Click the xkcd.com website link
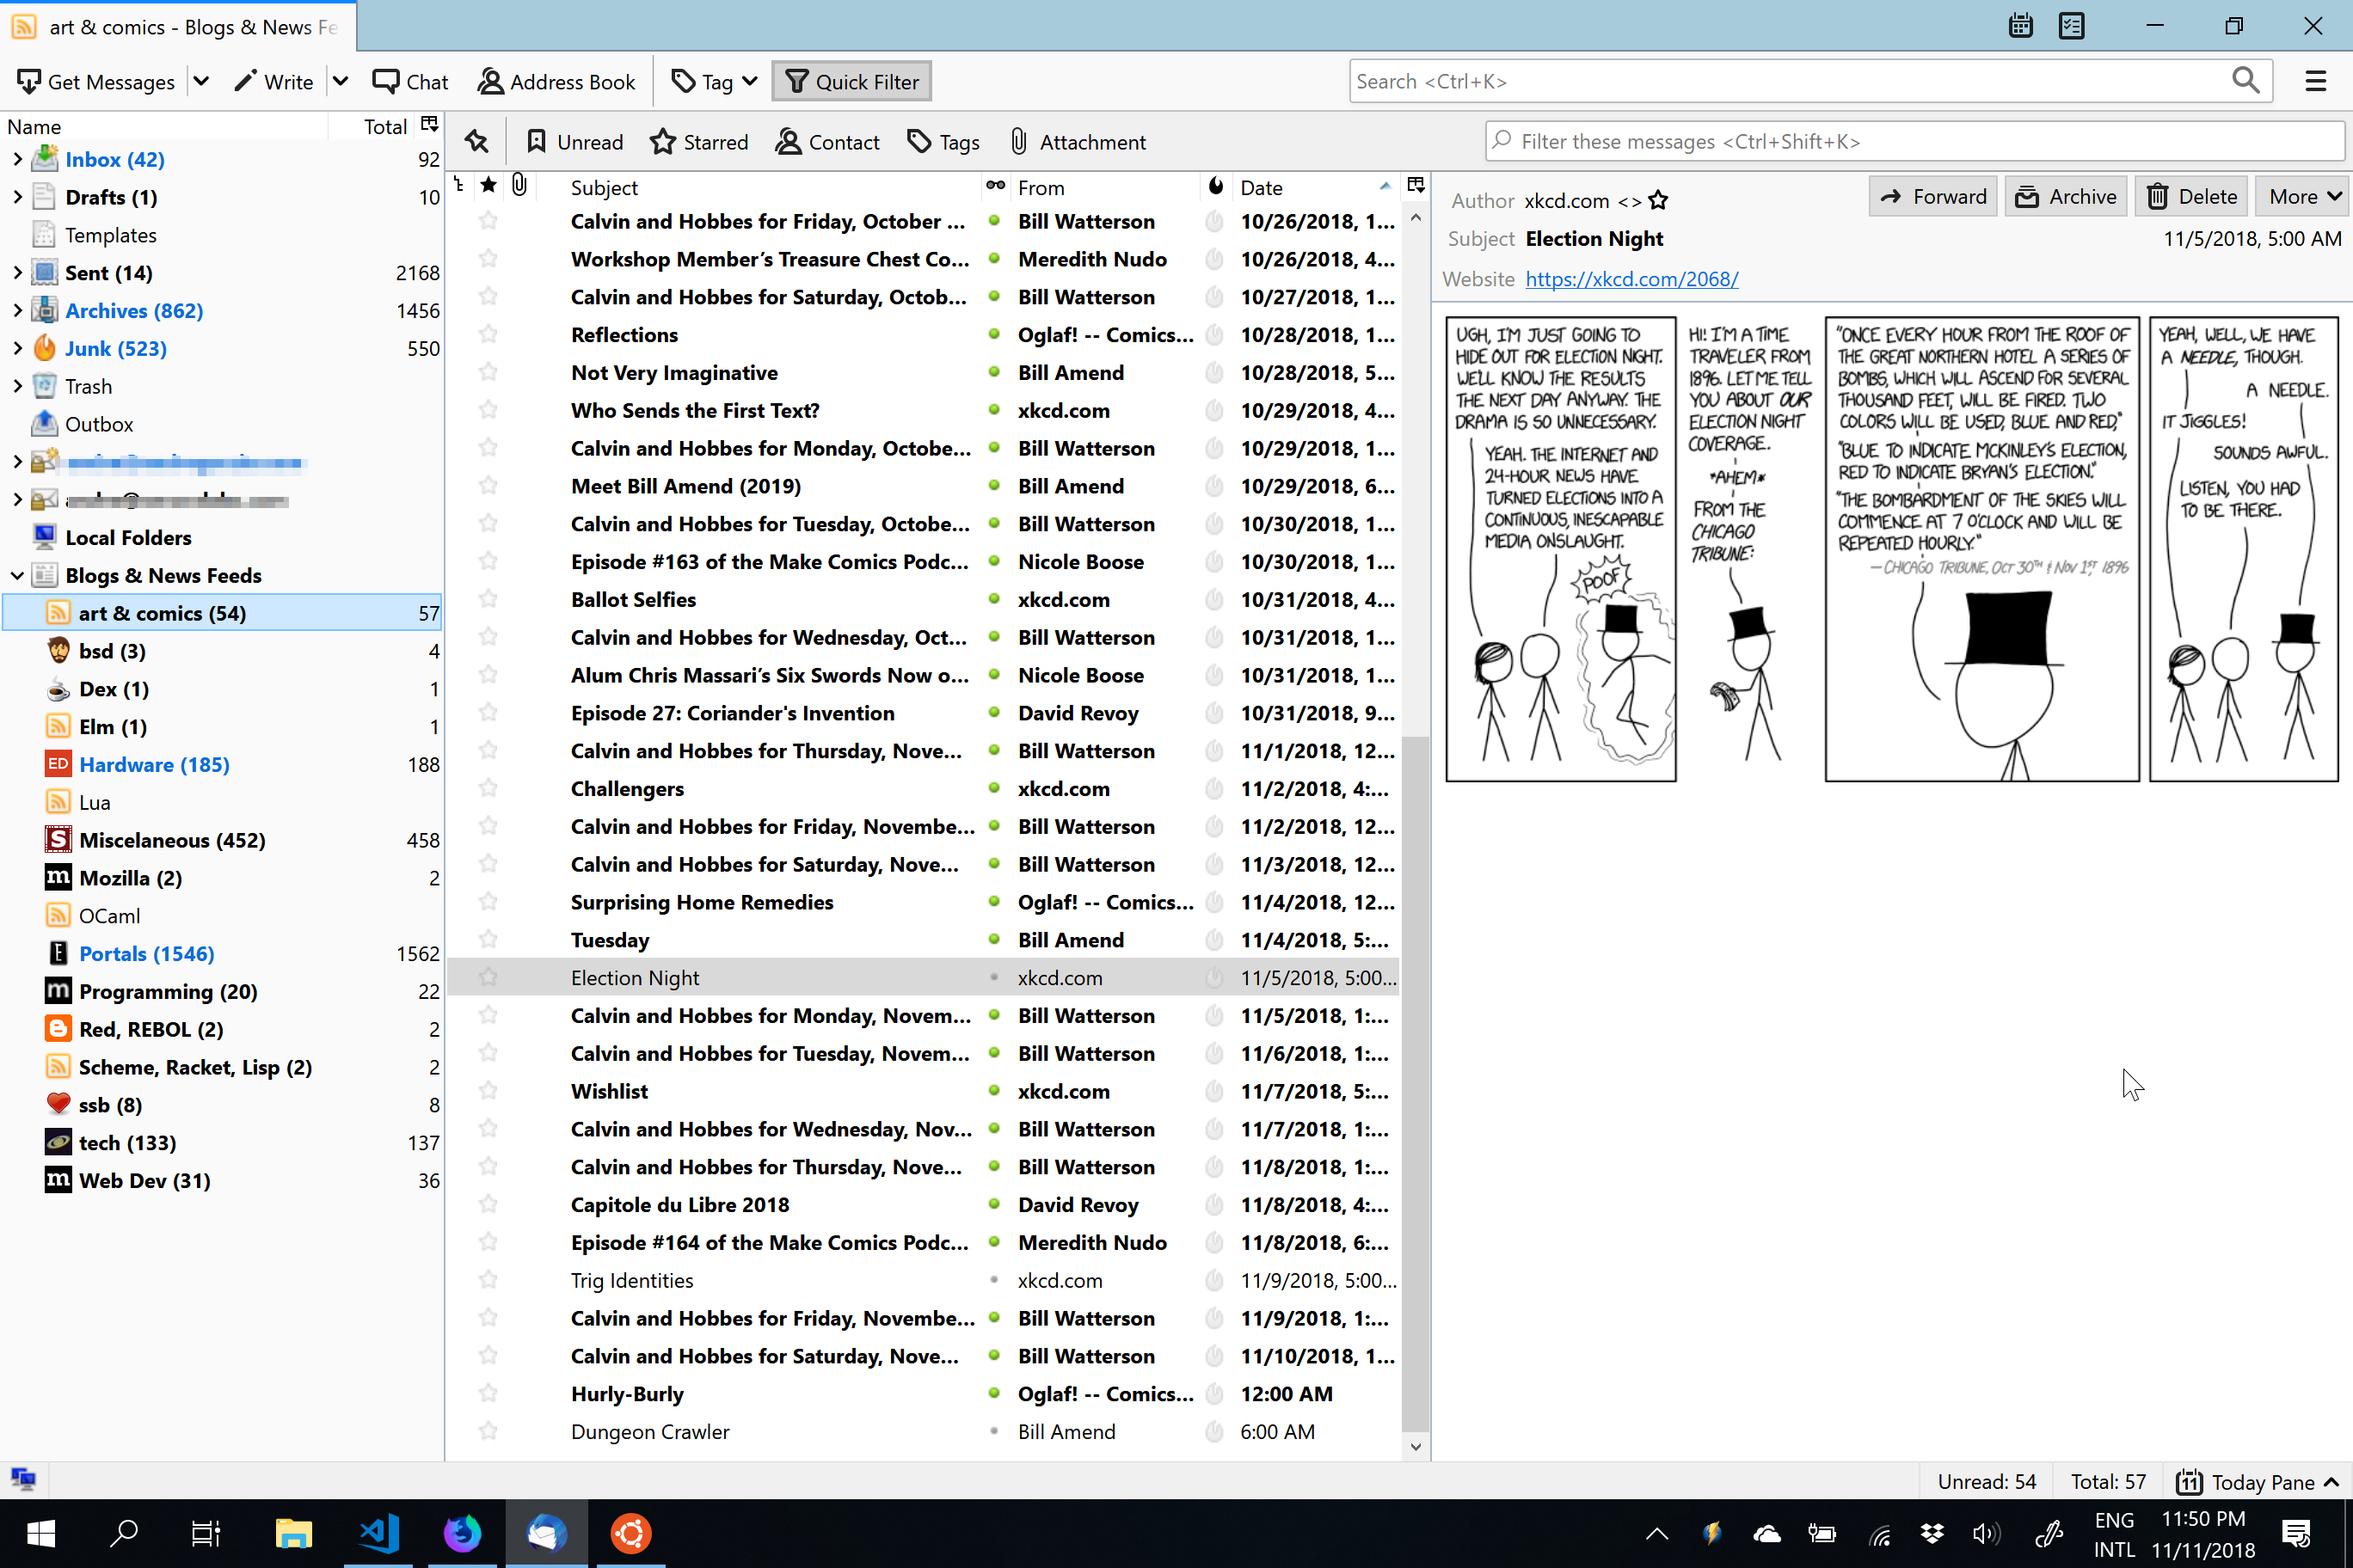2353x1568 pixels. [1630, 280]
